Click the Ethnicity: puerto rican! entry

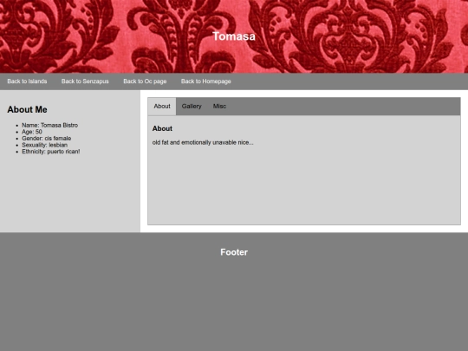(51, 152)
